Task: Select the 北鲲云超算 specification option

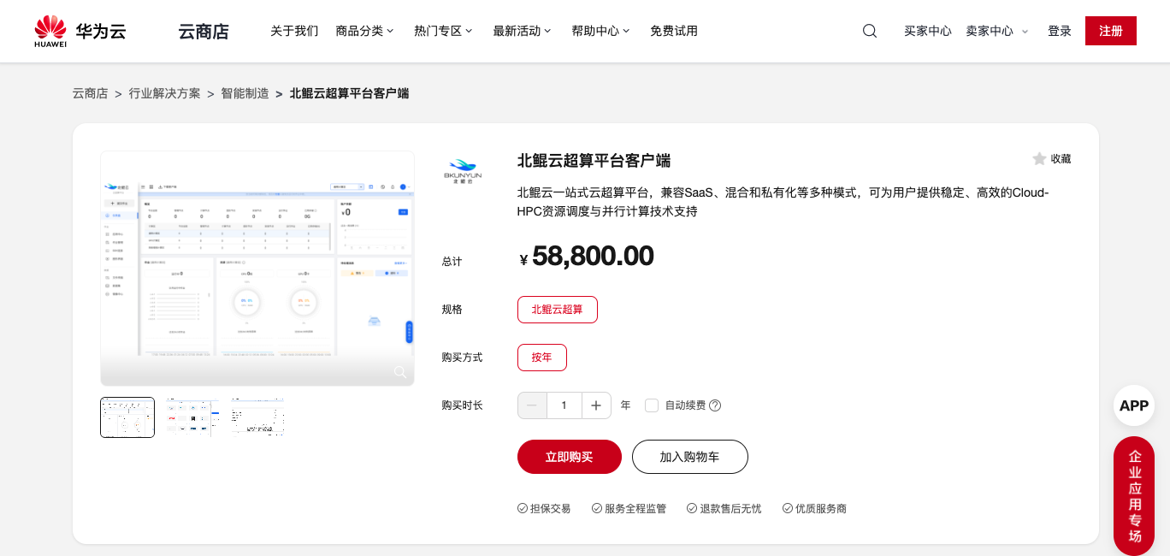Action: 558,310
